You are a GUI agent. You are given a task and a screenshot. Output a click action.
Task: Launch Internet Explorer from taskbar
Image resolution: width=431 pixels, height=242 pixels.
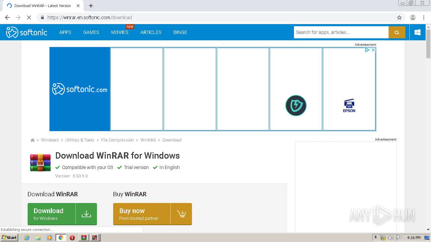[x=27, y=238]
